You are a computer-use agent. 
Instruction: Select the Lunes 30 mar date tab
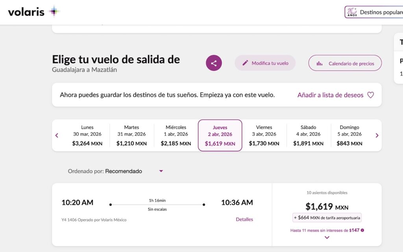coord(87,135)
